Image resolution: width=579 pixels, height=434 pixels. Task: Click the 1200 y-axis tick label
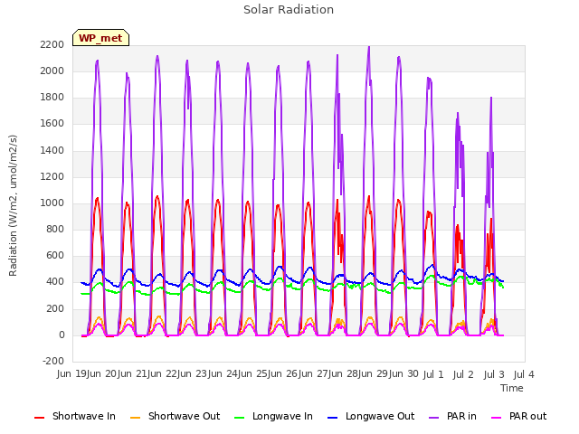click(52, 177)
